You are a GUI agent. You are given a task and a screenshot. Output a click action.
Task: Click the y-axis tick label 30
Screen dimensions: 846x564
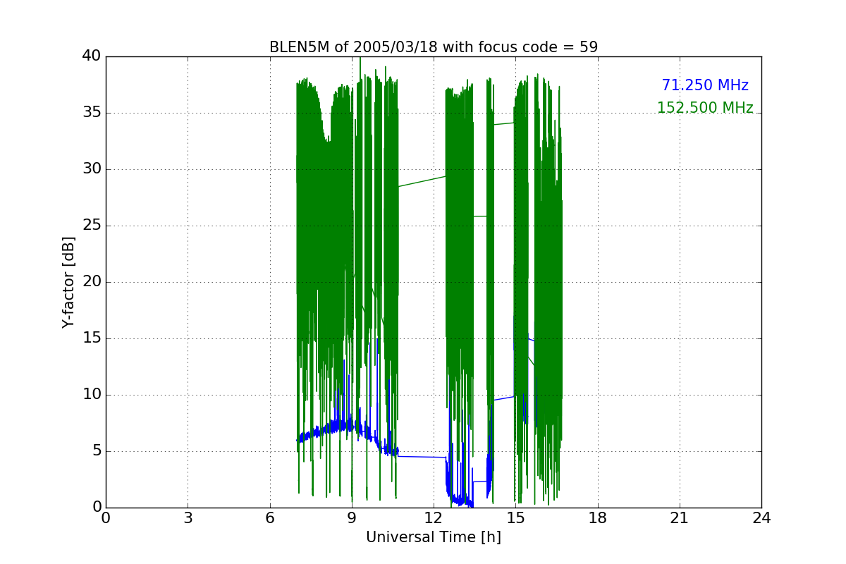[91, 169]
